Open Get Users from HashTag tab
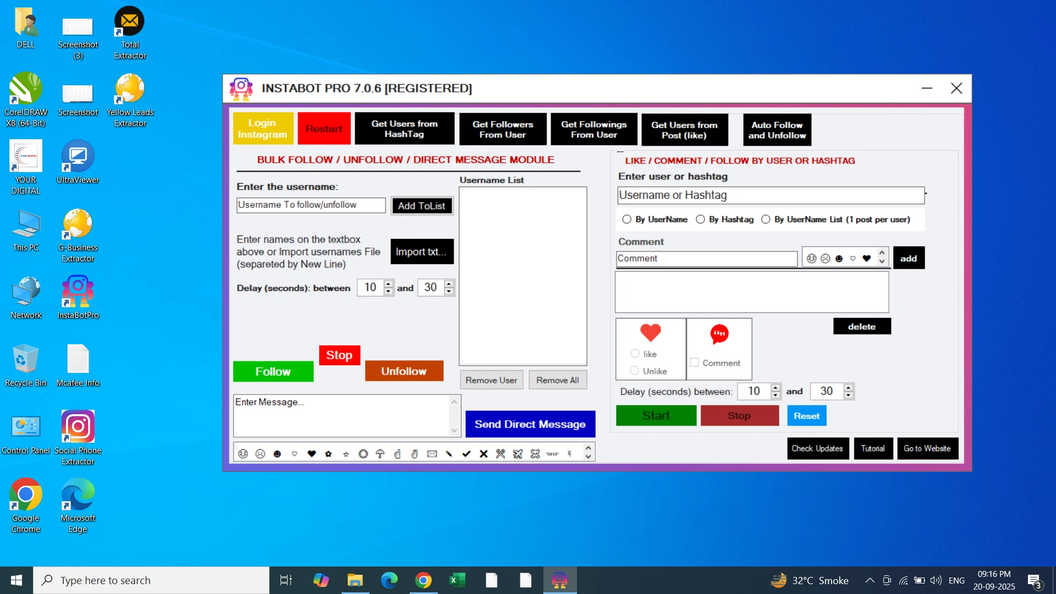Viewport: 1056px width, 594px height. pos(404,129)
